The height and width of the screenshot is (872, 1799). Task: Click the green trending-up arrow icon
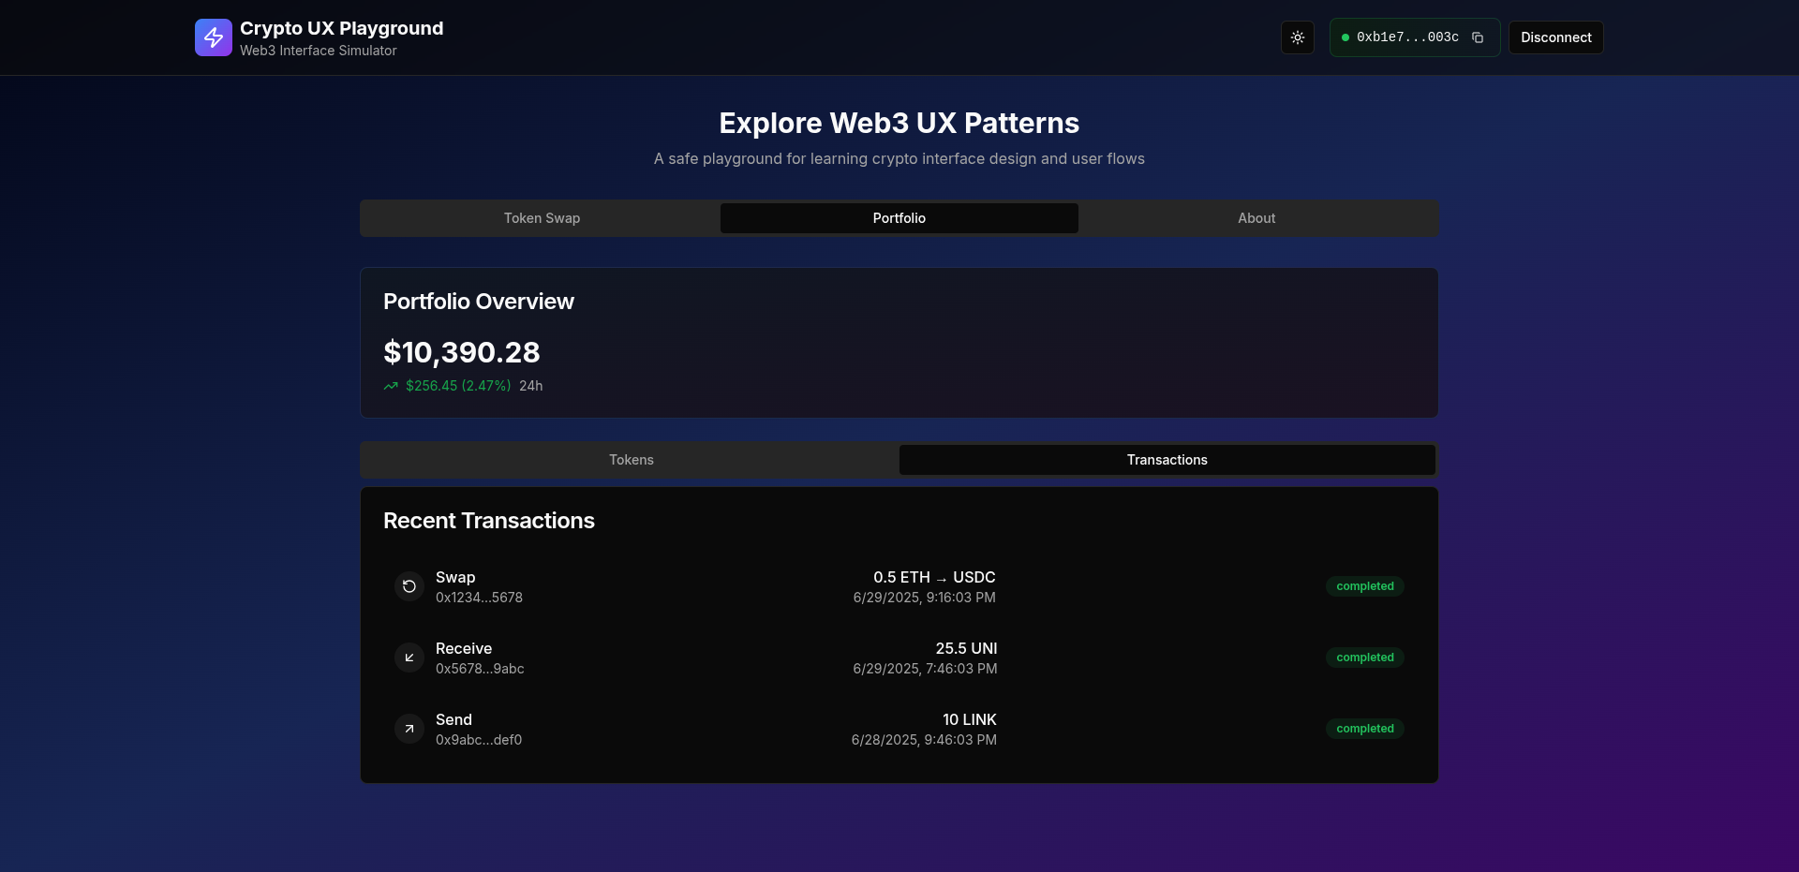point(391,386)
